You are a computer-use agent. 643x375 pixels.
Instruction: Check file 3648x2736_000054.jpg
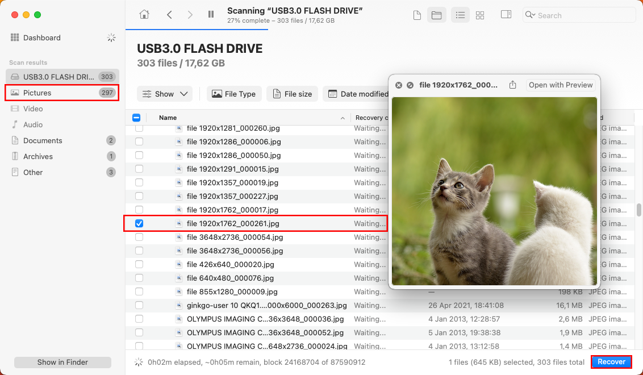[139, 237]
